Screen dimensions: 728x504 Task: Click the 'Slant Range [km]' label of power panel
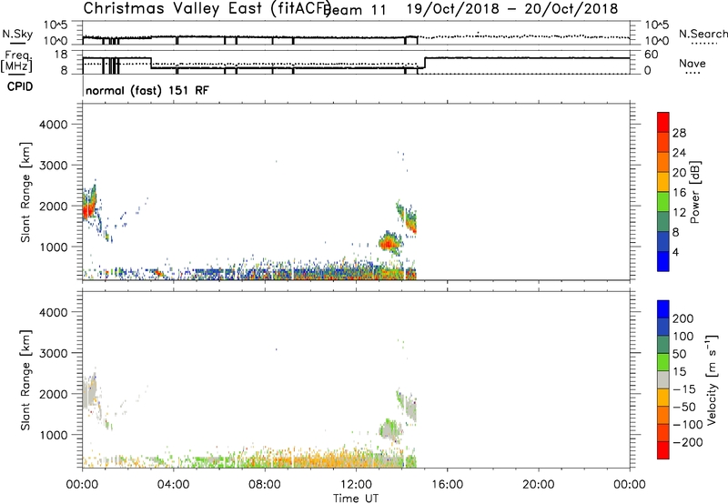pos(25,192)
